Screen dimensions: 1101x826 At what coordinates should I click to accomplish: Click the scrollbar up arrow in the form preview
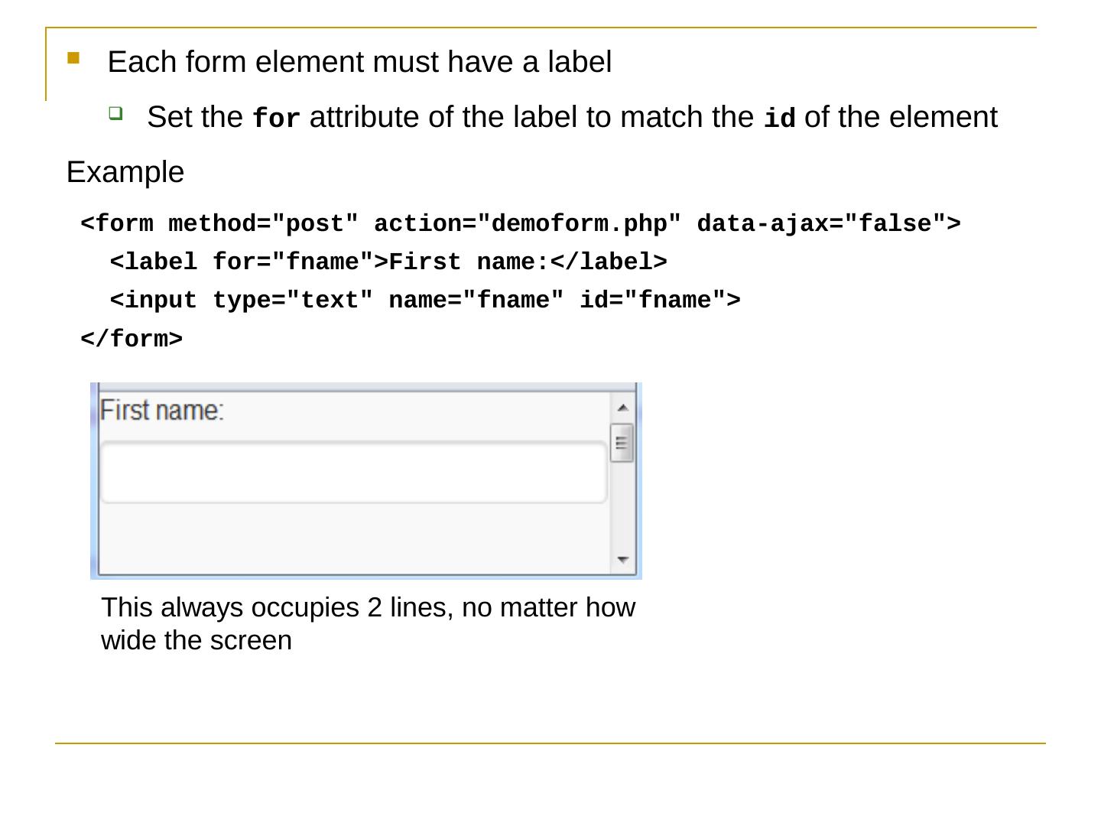click(x=622, y=408)
